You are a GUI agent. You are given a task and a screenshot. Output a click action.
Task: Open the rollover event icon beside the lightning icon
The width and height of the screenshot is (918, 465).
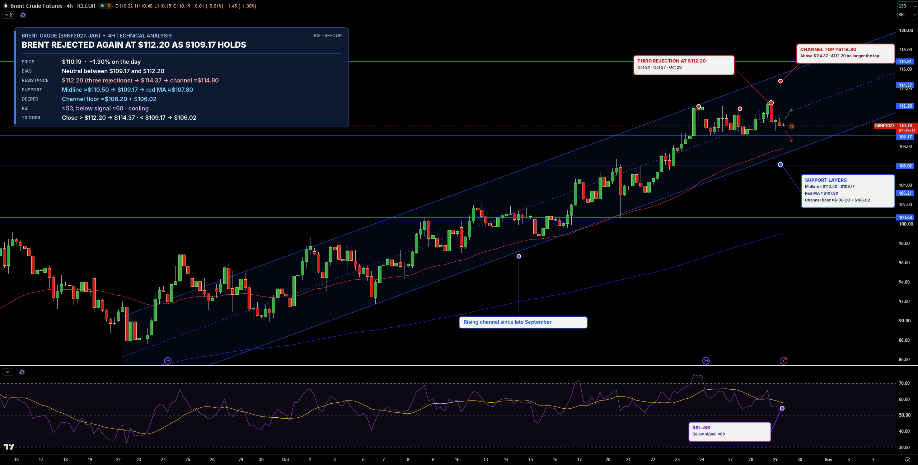[x=706, y=361]
